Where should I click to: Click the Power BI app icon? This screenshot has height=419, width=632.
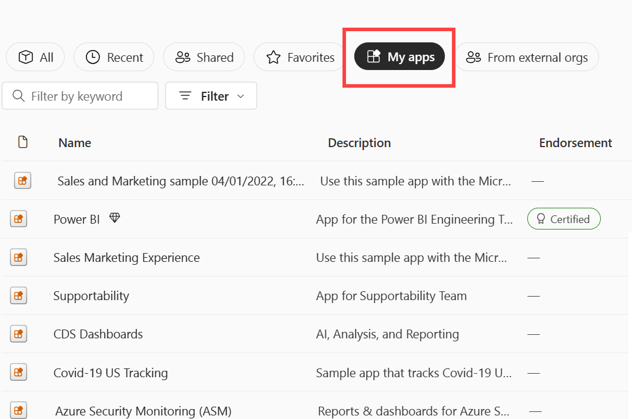point(18,218)
